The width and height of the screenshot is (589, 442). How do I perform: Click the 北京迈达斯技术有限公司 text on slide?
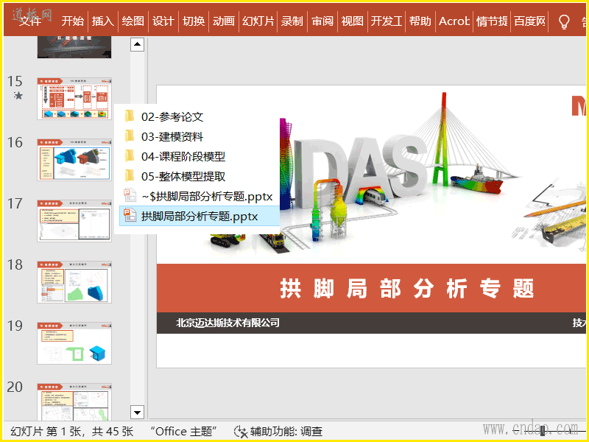228,323
